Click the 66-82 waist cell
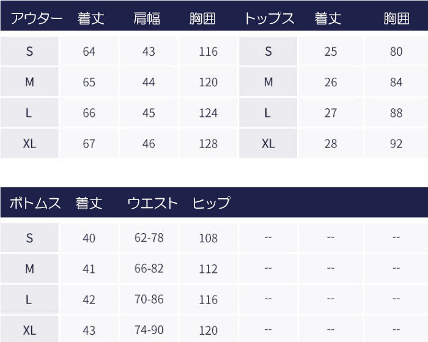The image size is (428, 342). click(x=149, y=269)
